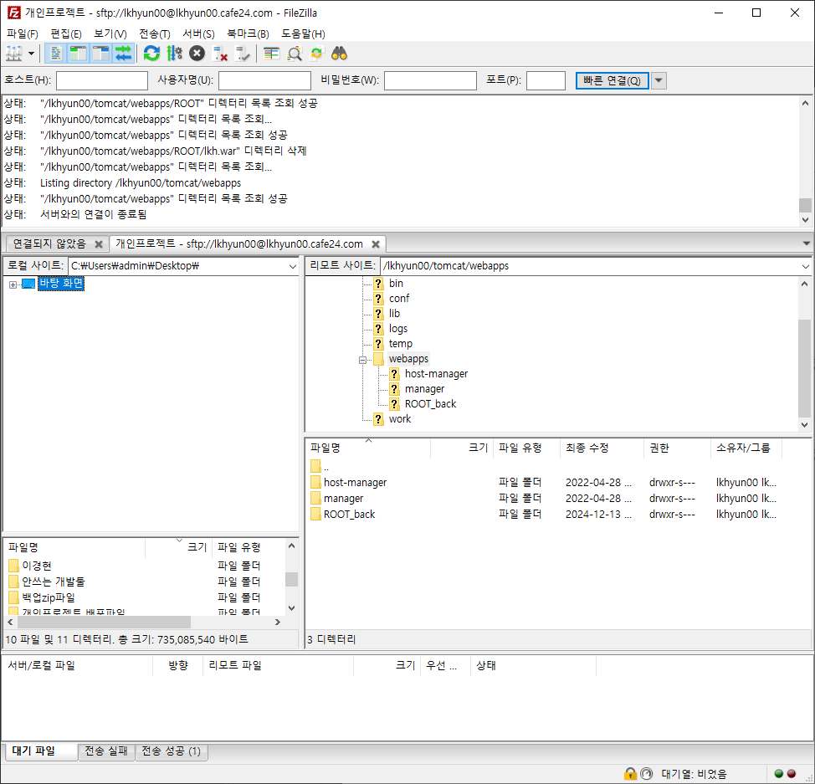Sort local files by 크기 column
This screenshot has height=784, width=815.
179,547
